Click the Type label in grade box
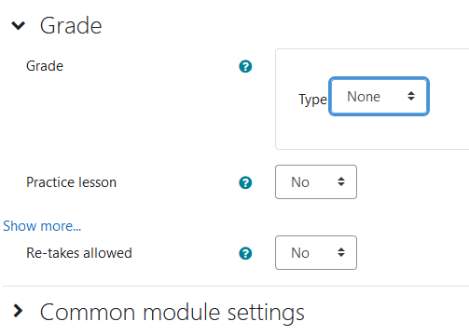The width and height of the screenshot is (469, 335). (x=312, y=100)
